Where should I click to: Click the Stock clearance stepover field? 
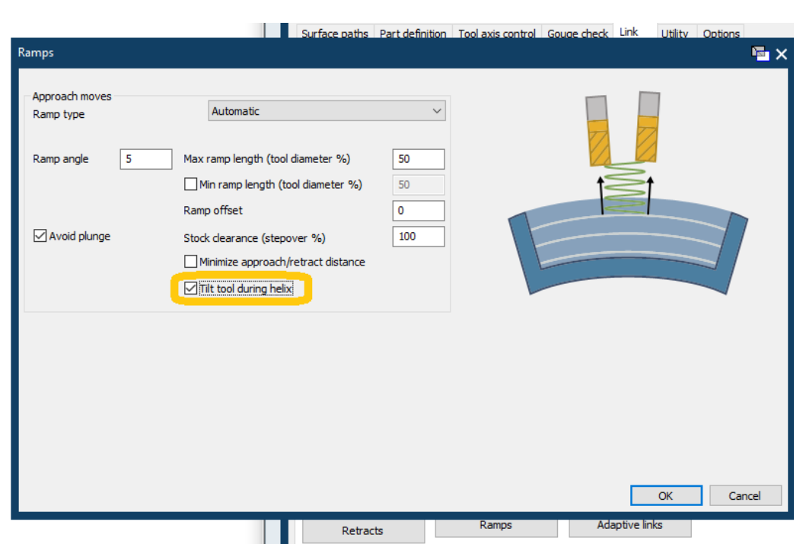[x=419, y=237]
